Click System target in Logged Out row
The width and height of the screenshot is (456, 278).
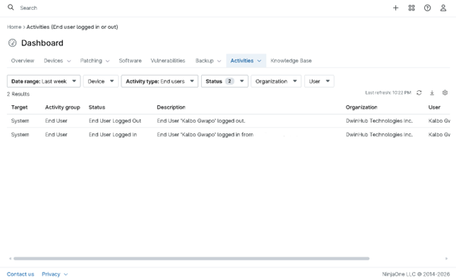pyautogui.click(x=20, y=121)
